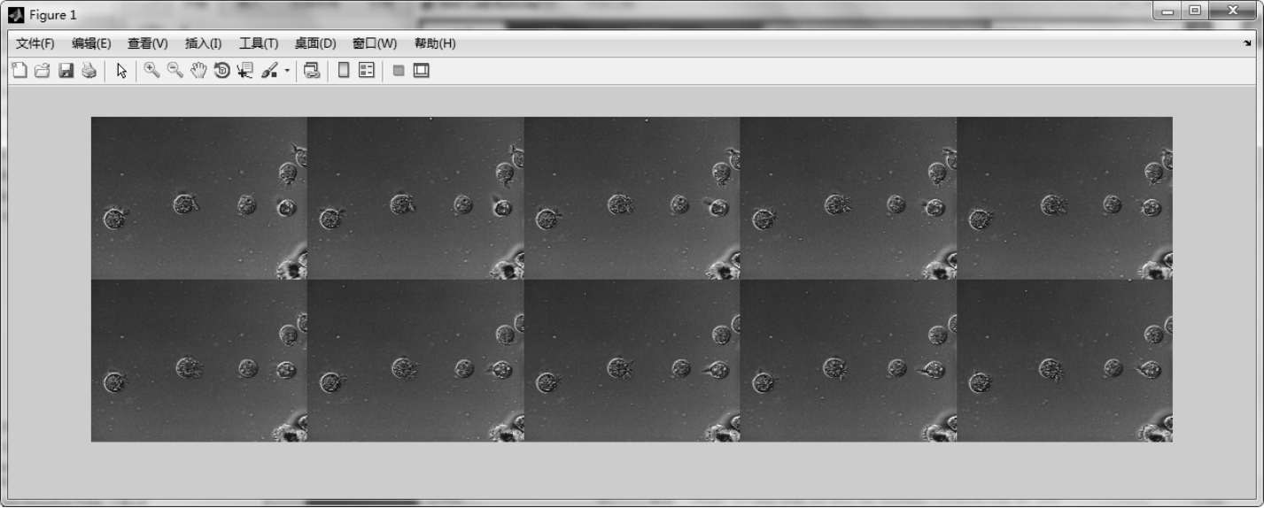Screen dimensions: 1264x508
Task: Toggle the Insert Colorbar button
Action: tap(344, 71)
